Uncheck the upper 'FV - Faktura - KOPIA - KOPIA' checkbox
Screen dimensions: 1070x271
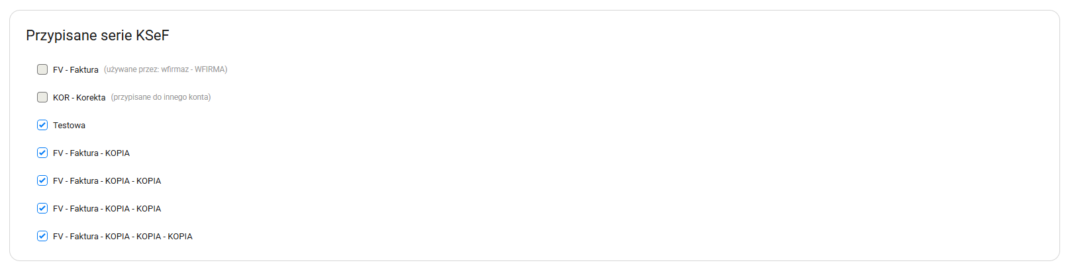[x=42, y=180]
